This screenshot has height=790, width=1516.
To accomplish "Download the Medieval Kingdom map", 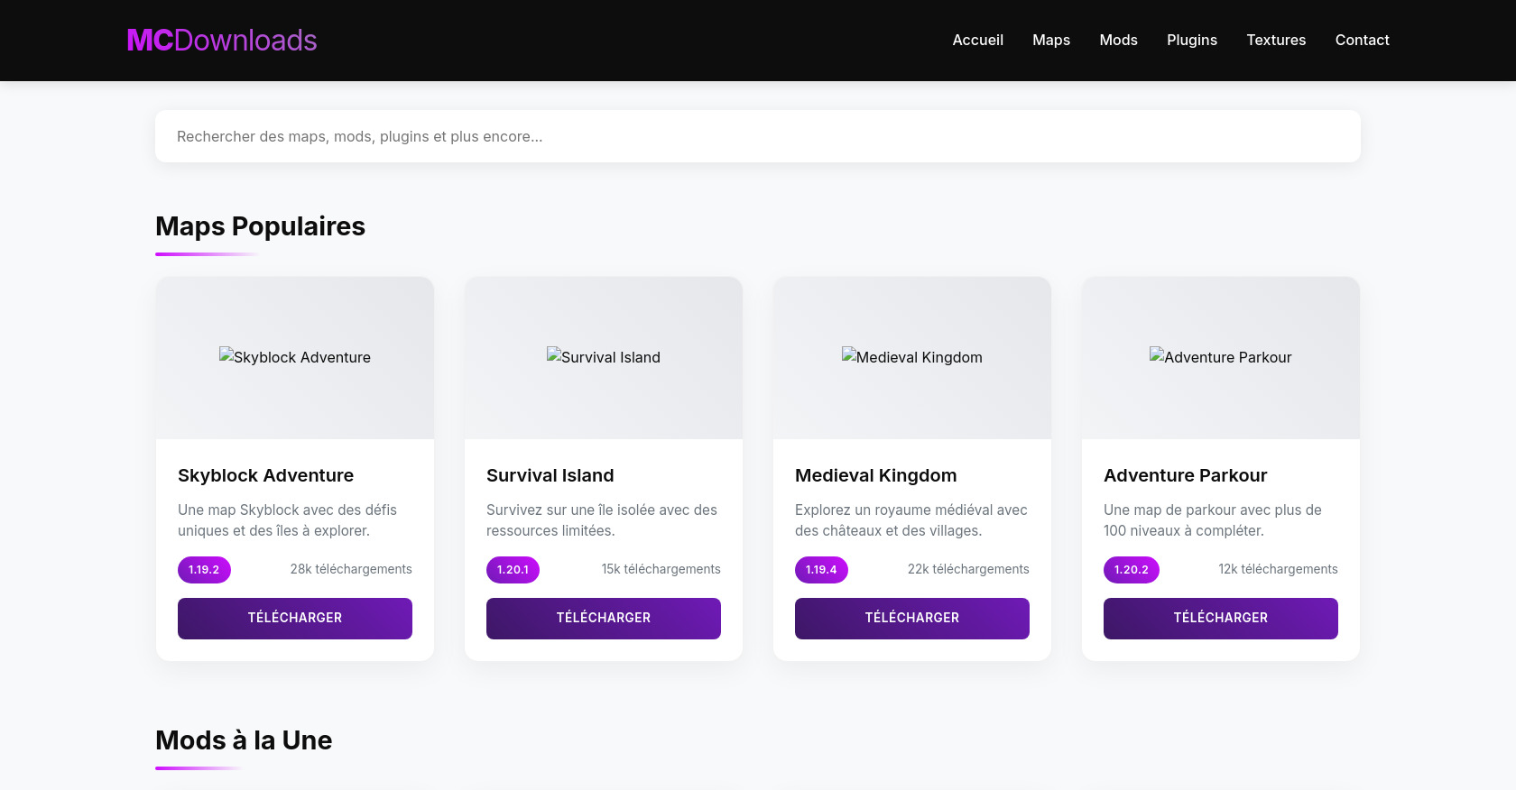I will click(912, 619).
